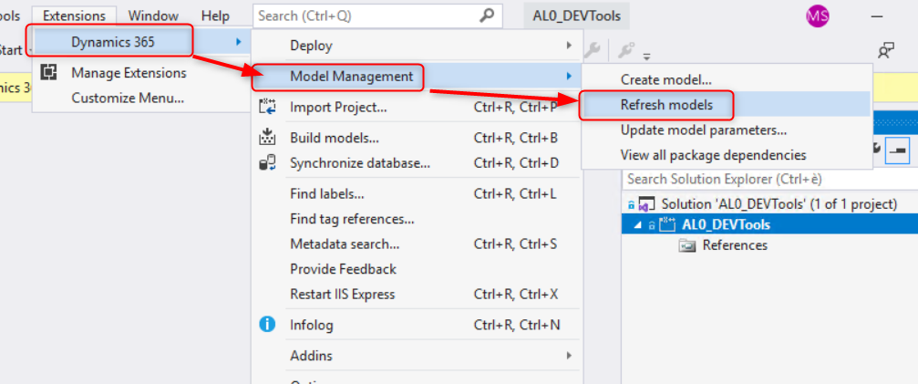Collapse the AL0_DEVTools project node
Viewport: 918px width, 384px height.
637,224
